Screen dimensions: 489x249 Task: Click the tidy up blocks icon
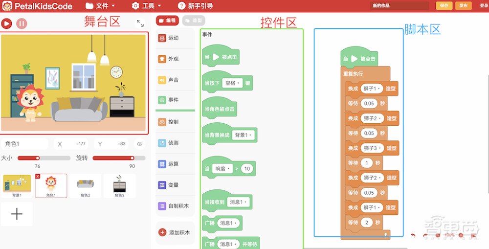click(x=473, y=235)
